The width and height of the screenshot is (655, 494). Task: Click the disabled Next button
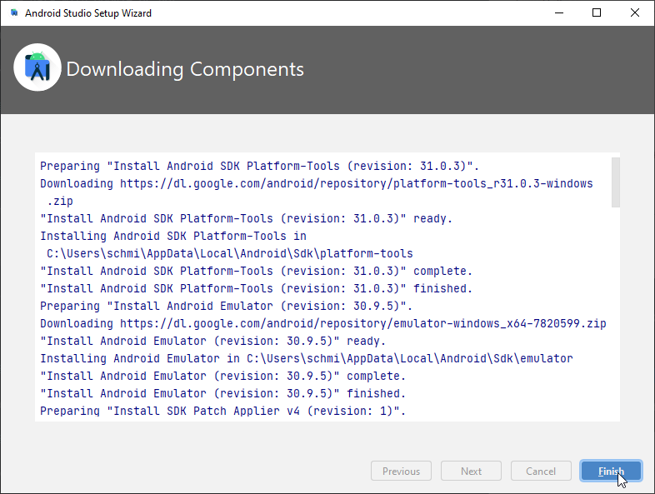coord(471,471)
